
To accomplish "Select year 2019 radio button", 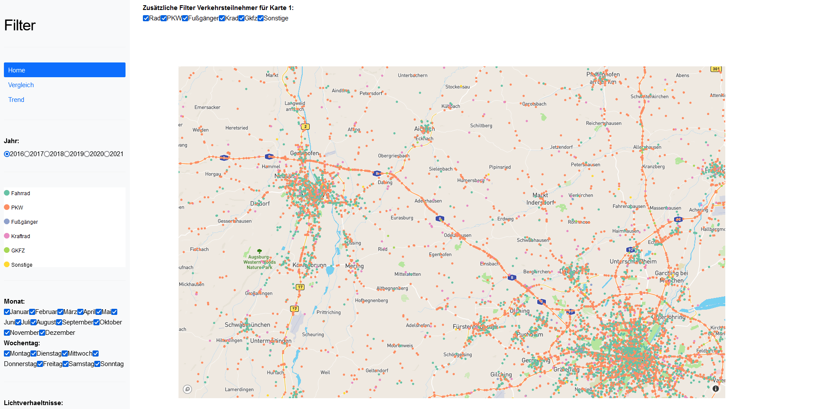I will click(67, 154).
